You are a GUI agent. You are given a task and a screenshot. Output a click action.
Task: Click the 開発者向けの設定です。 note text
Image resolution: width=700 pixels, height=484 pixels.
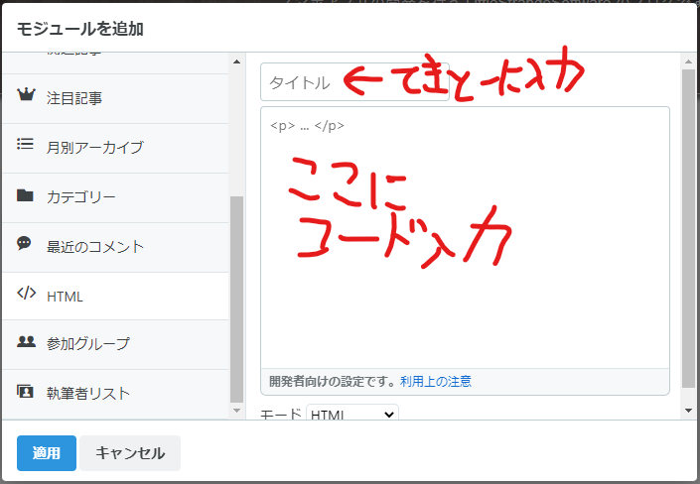[333, 382]
